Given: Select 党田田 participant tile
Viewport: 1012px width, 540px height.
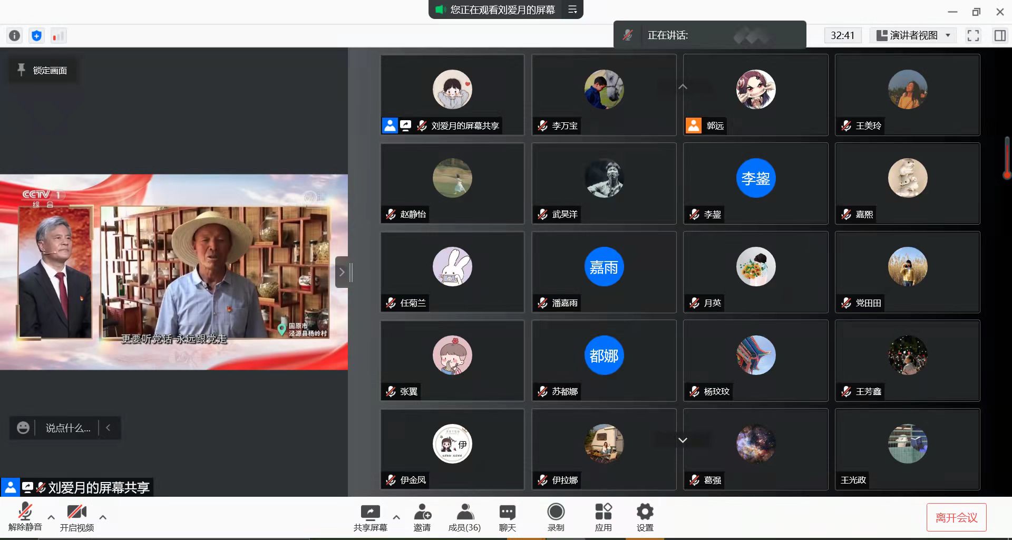Looking at the screenshot, I should point(908,272).
